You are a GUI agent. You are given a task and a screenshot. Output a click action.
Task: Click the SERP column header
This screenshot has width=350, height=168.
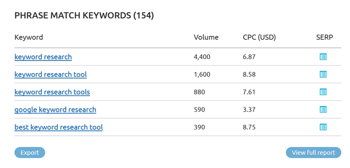point(324,37)
